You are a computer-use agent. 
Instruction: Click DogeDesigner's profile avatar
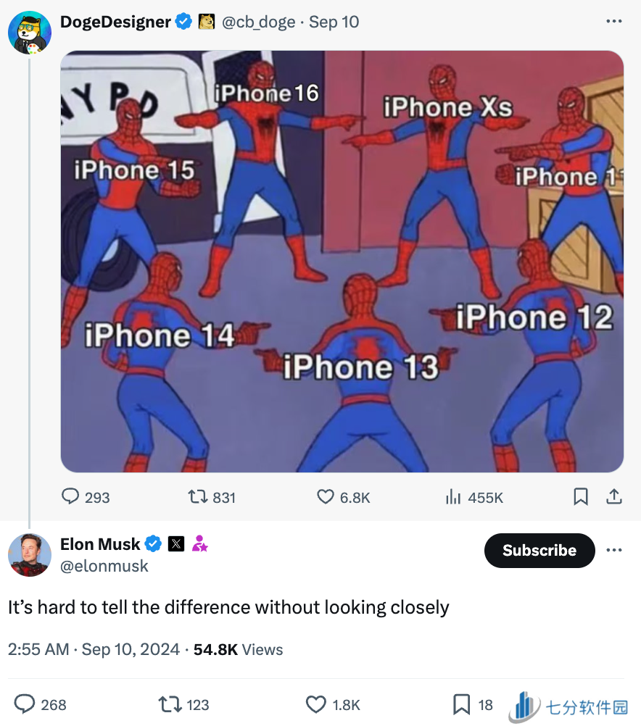tap(29, 32)
